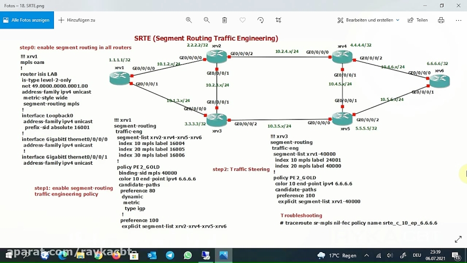Viewport: 467px width, 263px height.
Task: Rotate the image with rotate icon
Action: 260,20
